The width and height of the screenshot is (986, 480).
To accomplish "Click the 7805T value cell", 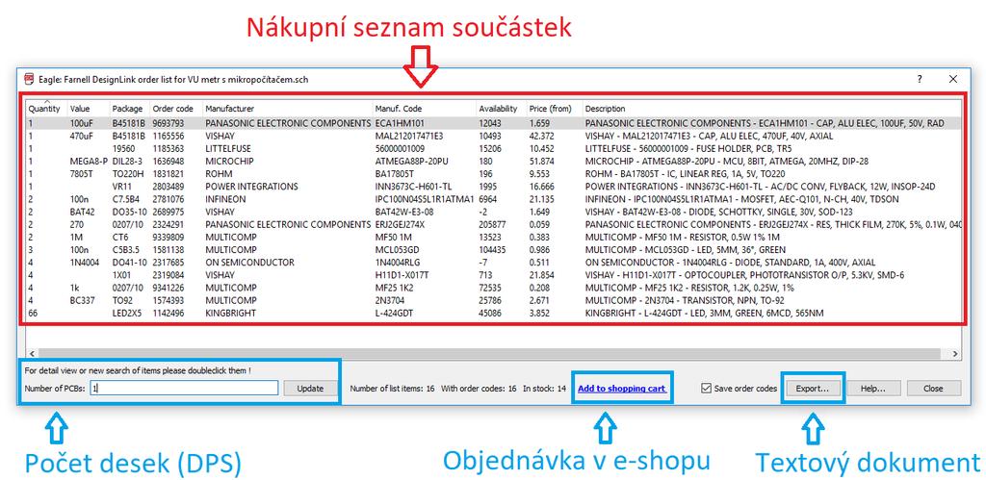I will 81,174.
